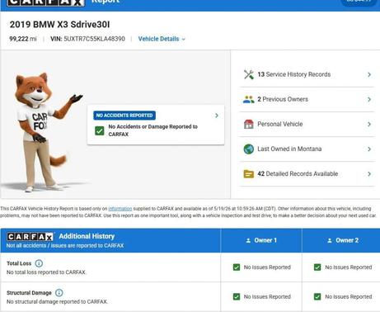Select the Owner 2 column header
Viewport: 380px width, 312px height.
point(341,240)
